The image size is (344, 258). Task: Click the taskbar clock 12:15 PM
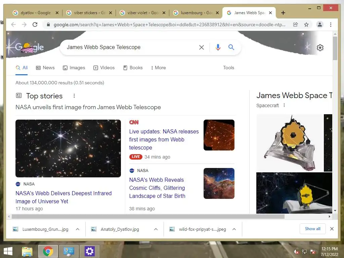click(x=330, y=249)
